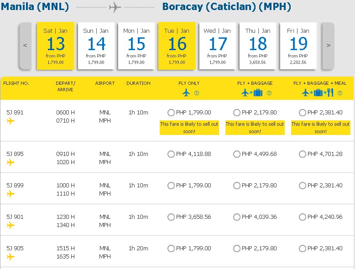The image size is (355, 269).
Task: Click the plane icon under flight 5J 905
Action: coord(10,257)
